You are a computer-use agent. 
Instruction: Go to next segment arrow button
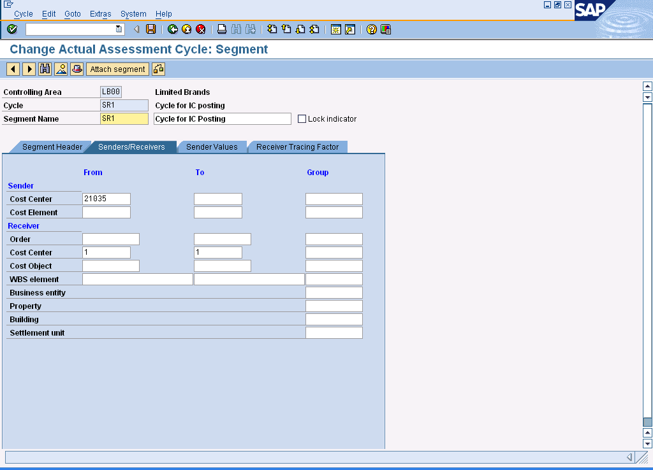tap(29, 69)
